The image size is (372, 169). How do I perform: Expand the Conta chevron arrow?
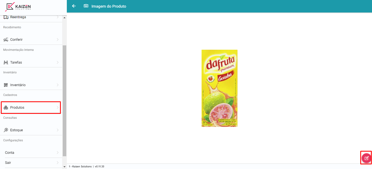coord(58,153)
